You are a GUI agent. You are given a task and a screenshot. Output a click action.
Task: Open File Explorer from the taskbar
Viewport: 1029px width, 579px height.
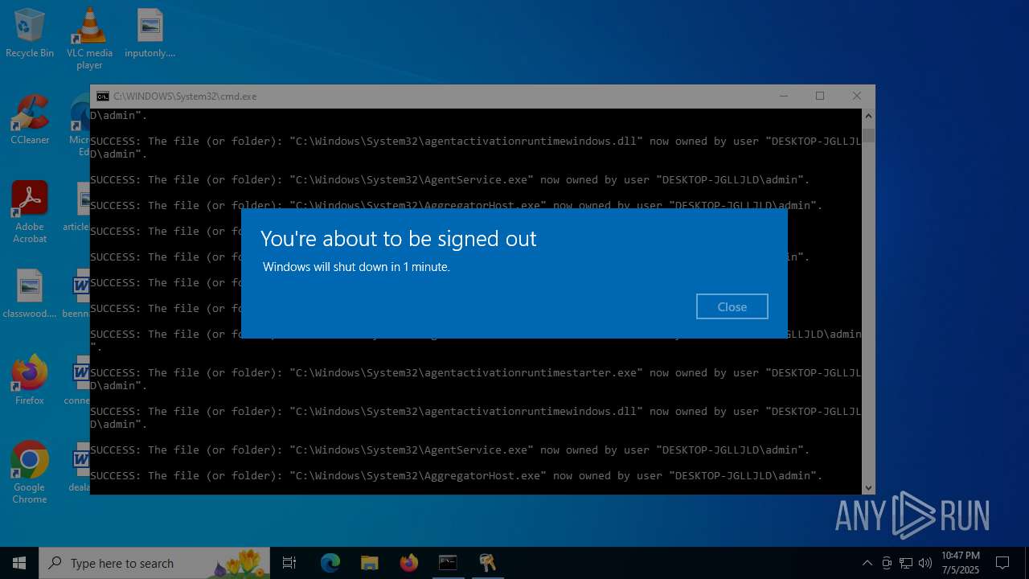tap(369, 563)
